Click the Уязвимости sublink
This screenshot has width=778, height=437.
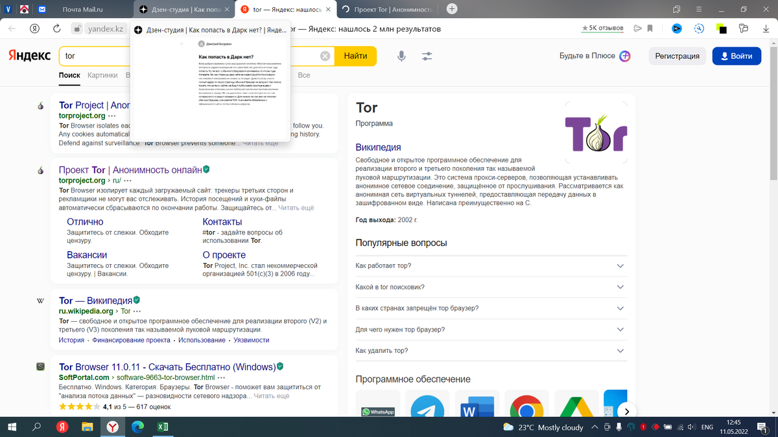click(x=252, y=340)
